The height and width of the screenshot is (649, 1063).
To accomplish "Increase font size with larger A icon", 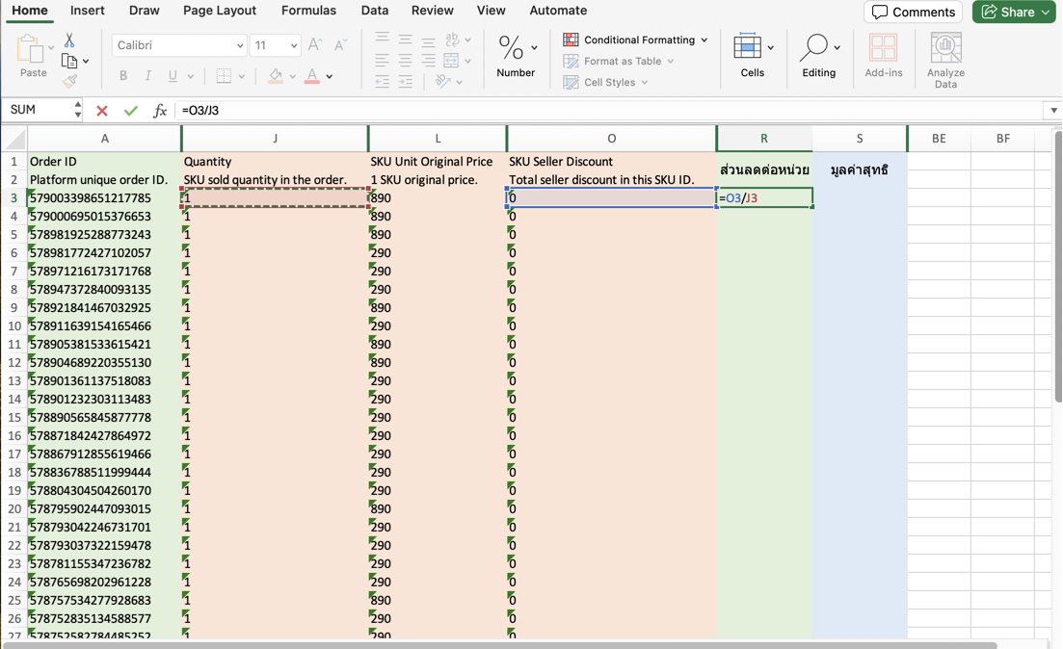I will tap(314, 45).
